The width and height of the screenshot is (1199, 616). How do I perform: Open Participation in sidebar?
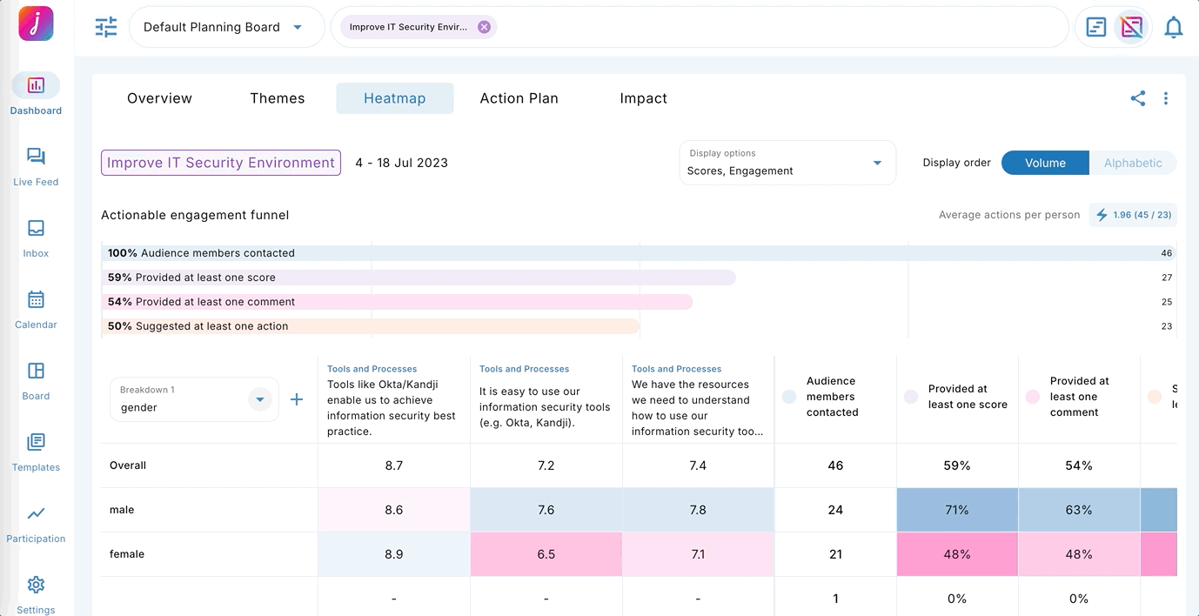(x=36, y=522)
